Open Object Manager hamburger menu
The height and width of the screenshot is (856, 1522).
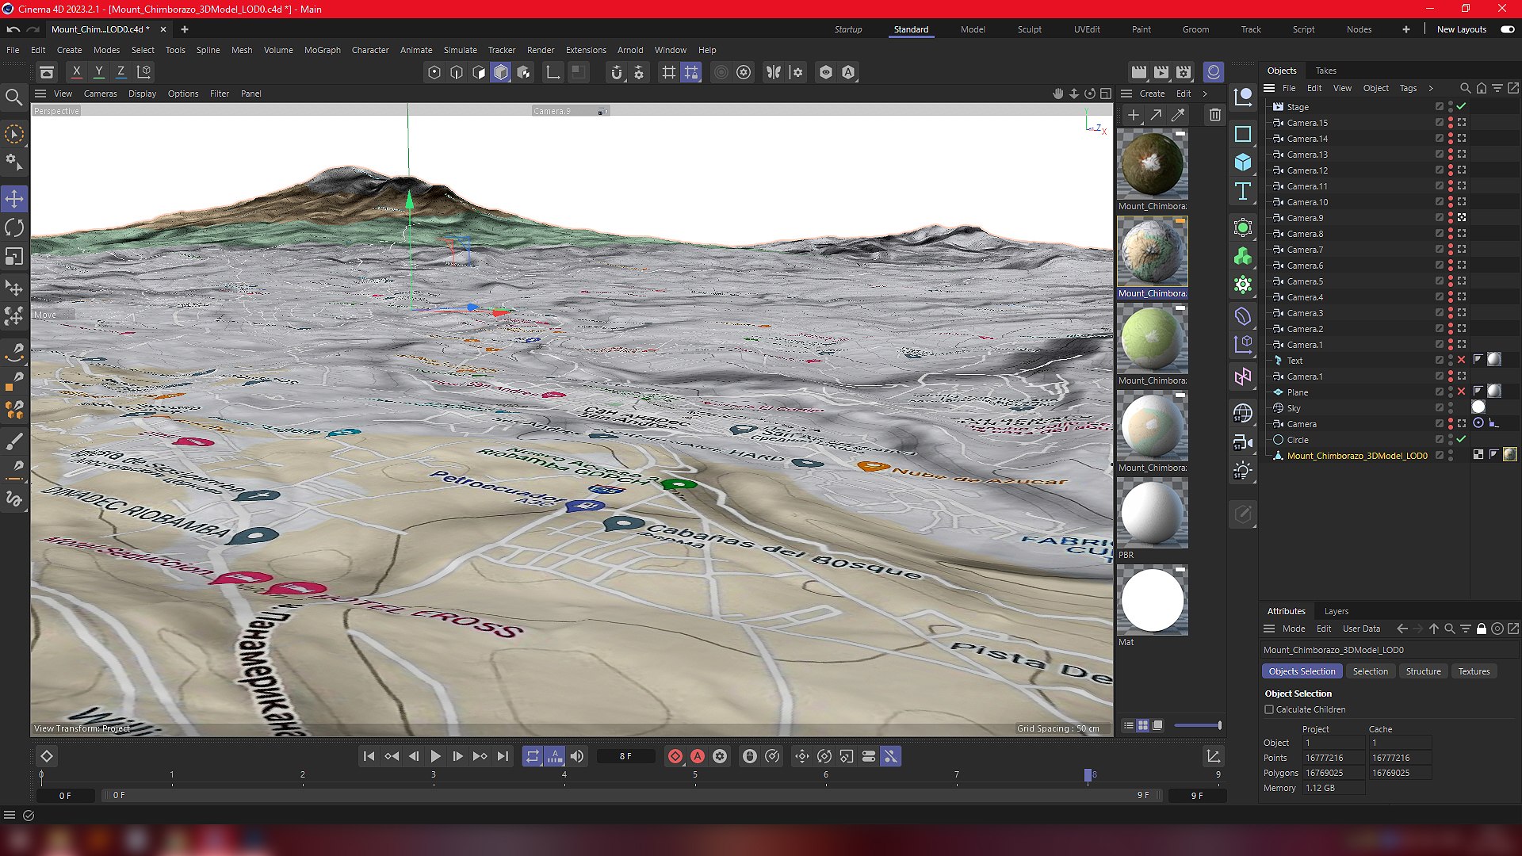1269,88
